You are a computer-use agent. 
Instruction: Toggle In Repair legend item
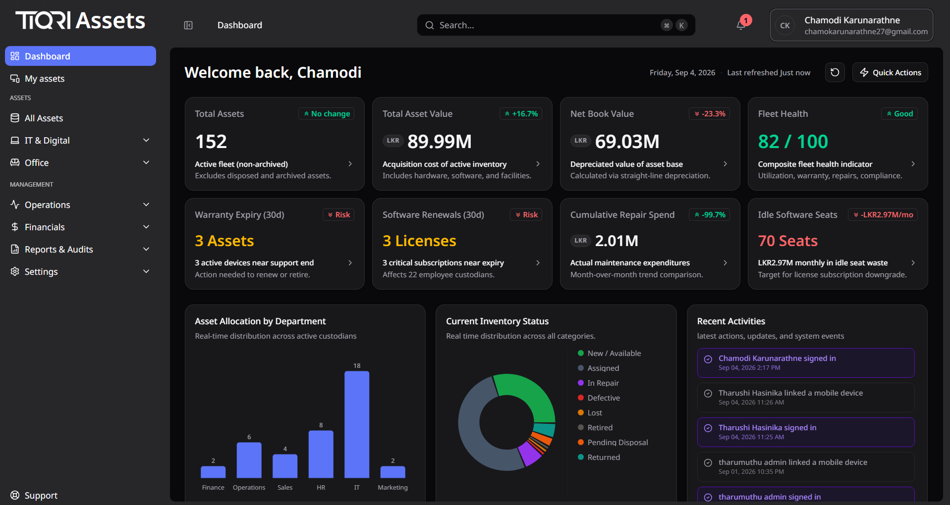[598, 383]
